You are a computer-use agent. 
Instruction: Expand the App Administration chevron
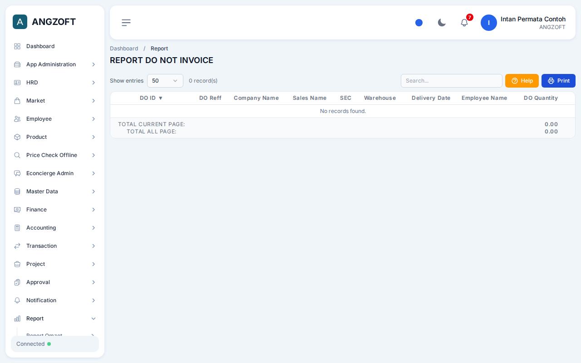pos(94,64)
